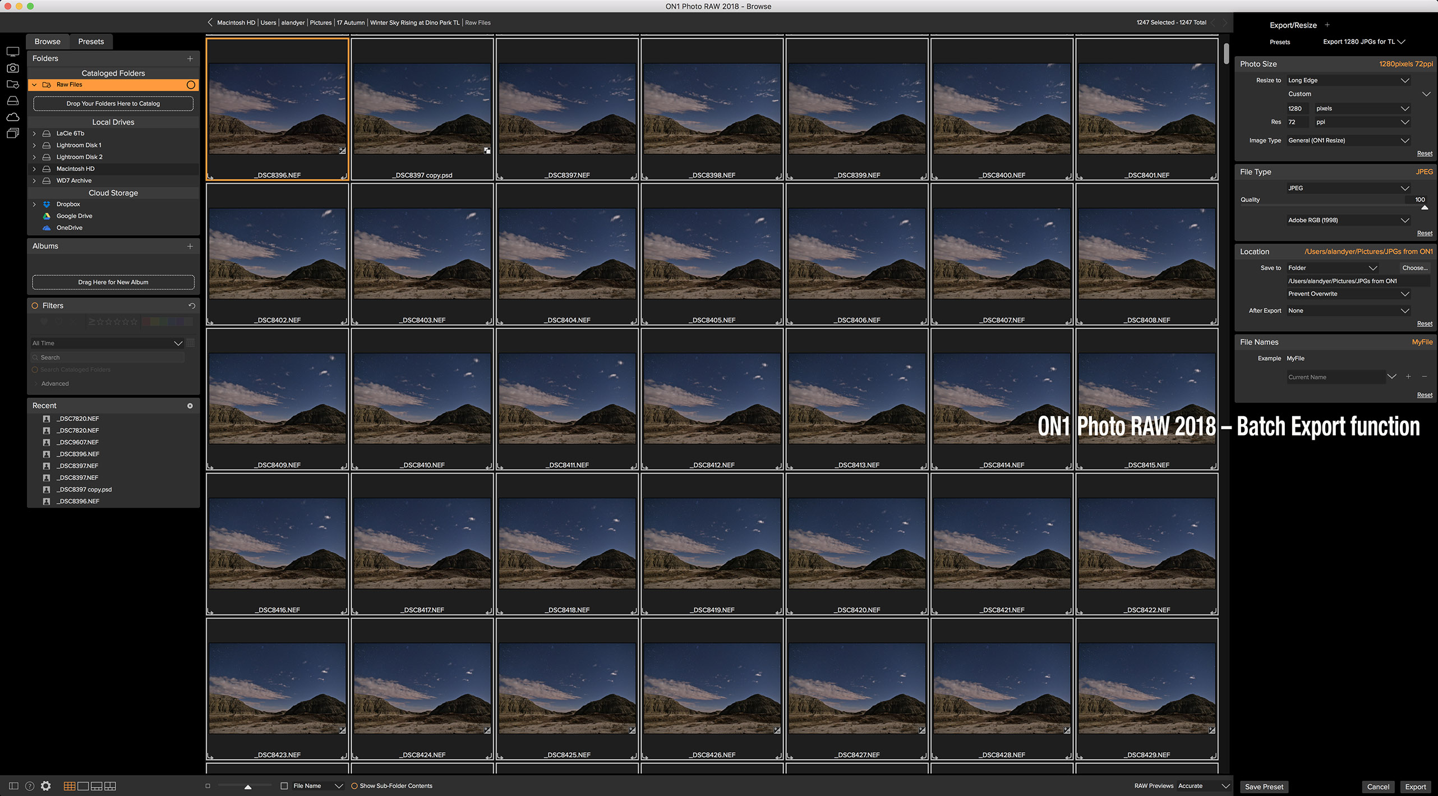Switch to the Presets tab
Screen dimensions: 1438x796
point(91,42)
